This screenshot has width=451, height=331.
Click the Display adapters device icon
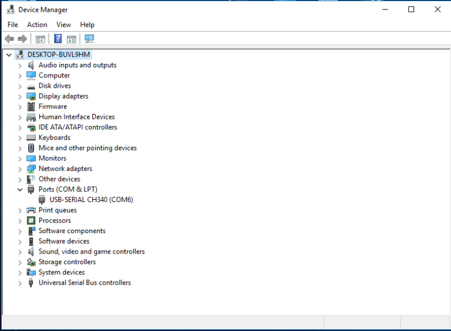pyautogui.click(x=31, y=96)
